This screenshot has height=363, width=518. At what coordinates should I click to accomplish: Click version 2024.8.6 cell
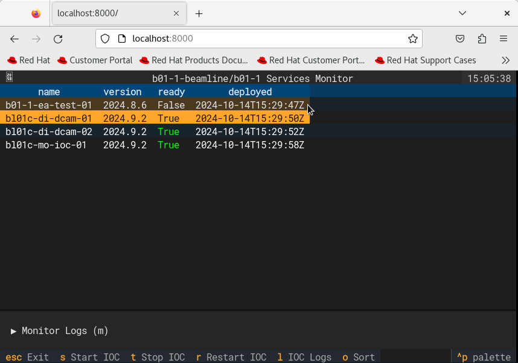click(x=125, y=105)
